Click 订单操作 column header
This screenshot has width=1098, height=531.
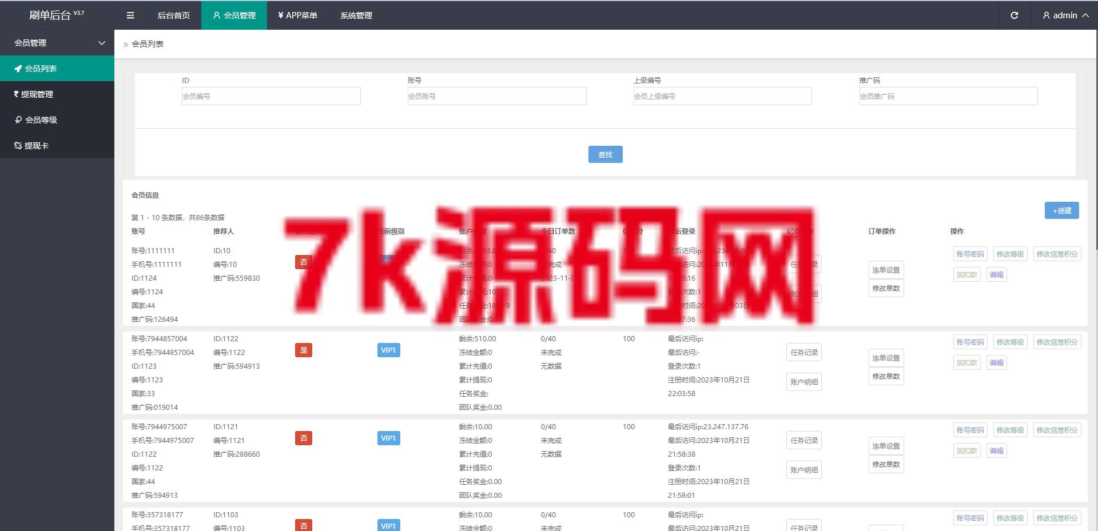pos(882,231)
